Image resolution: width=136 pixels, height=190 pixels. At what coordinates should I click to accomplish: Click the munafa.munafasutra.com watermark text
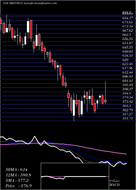(x=40, y=3)
